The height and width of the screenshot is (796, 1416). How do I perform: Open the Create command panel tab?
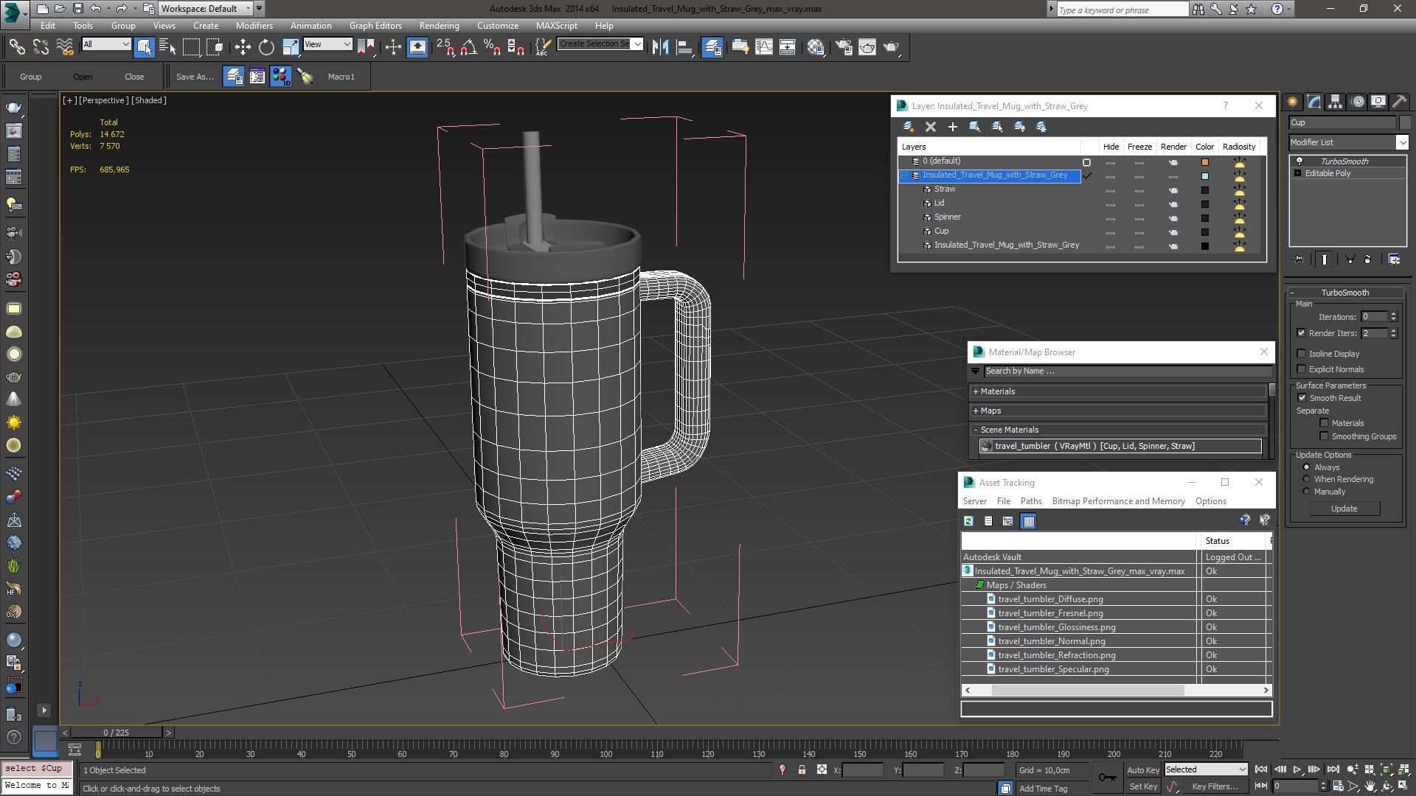tap(1293, 102)
